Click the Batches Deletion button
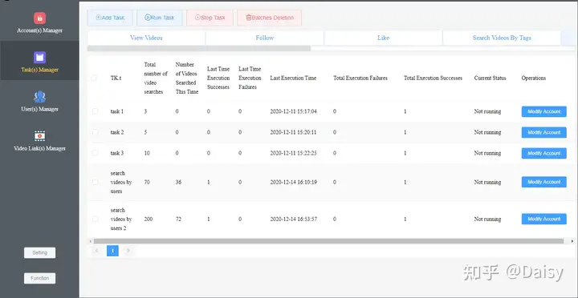Screen dimensions: 578x298 [x=270, y=18]
